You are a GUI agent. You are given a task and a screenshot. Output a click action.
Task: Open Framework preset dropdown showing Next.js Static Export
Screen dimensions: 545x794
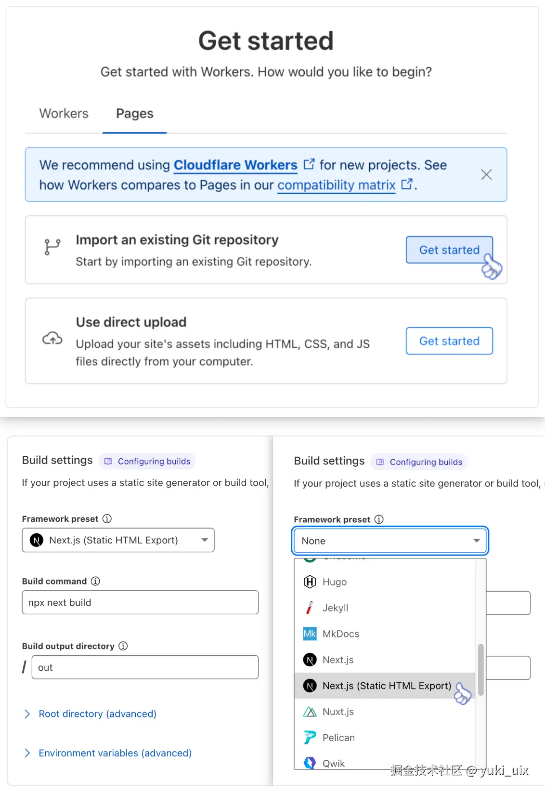click(x=118, y=540)
